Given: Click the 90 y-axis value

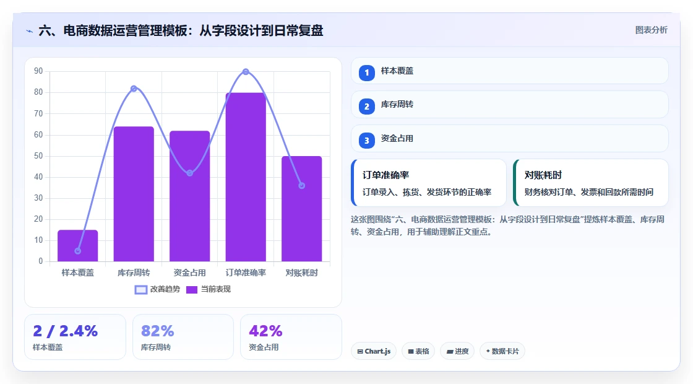Looking at the screenshot, I should point(38,71).
